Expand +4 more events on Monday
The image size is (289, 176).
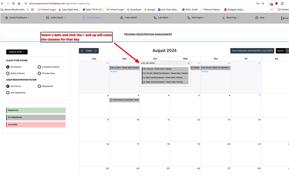[x=114, y=71]
